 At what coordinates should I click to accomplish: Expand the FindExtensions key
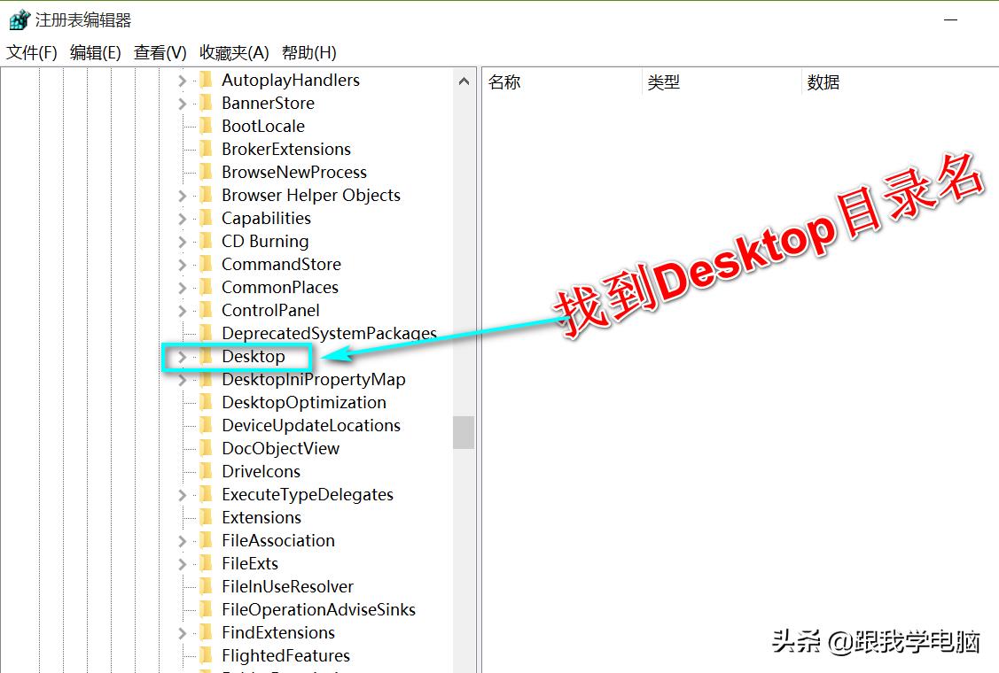click(x=183, y=633)
